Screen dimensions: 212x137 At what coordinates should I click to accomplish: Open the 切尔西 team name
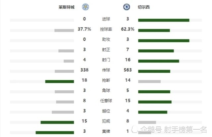point(143,7)
